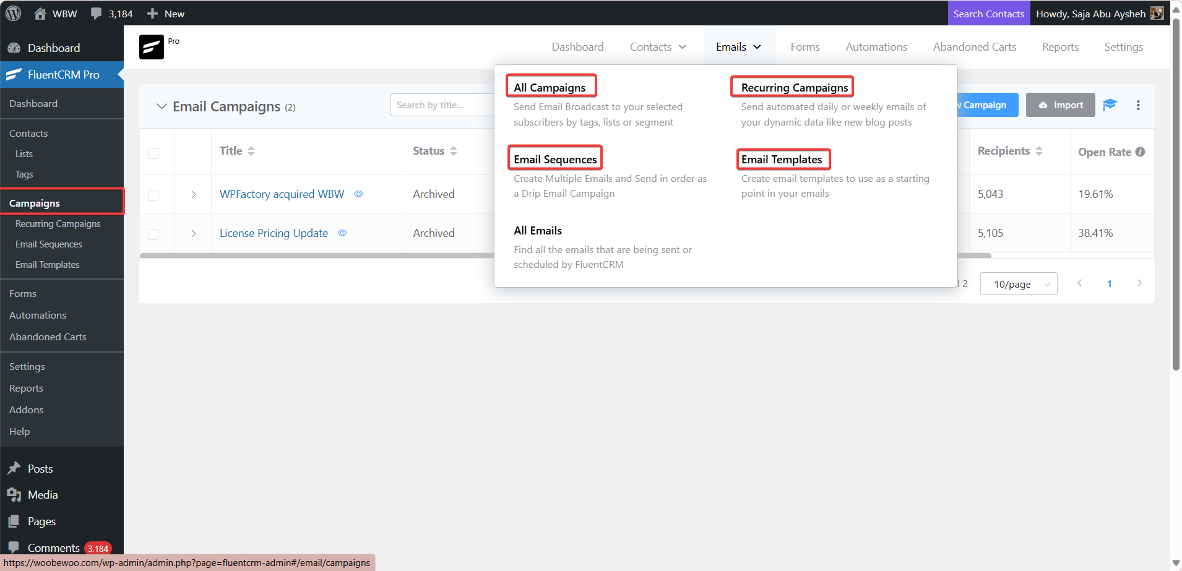Click the WordPress logo icon
This screenshot has width=1182, height=571.
(x=13, y=13)
